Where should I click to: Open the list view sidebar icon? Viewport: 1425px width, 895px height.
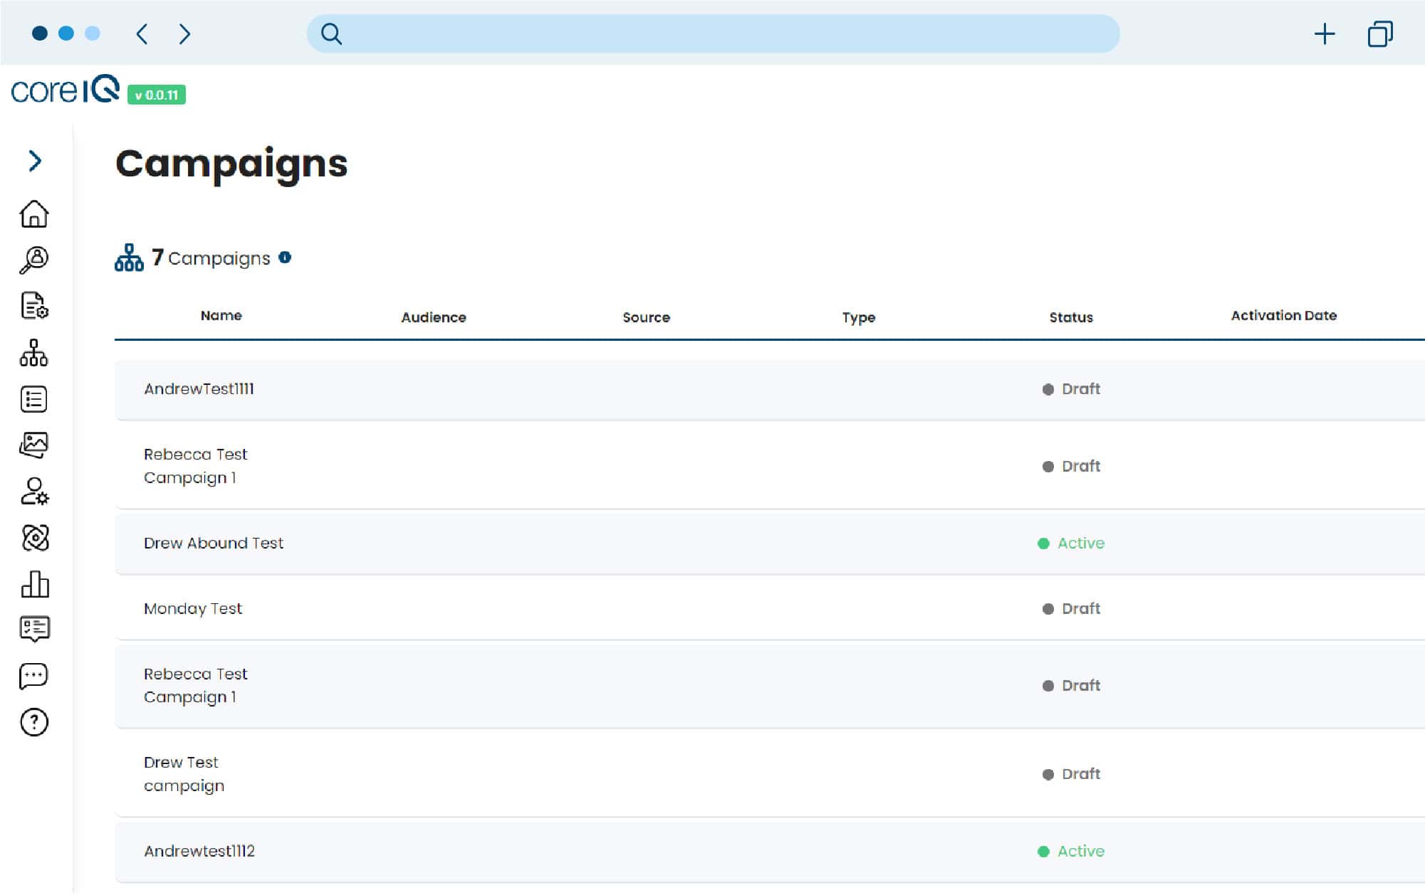[x=33, y=399]
